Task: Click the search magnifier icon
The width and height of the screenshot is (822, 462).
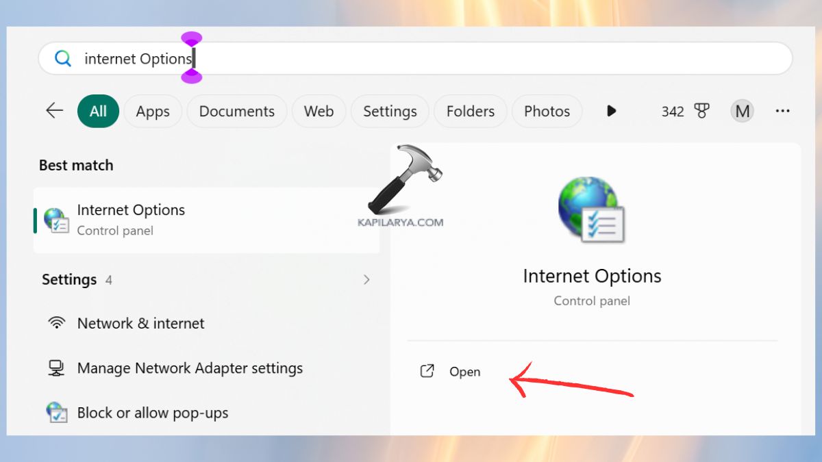Action: (x=62, y=58)
